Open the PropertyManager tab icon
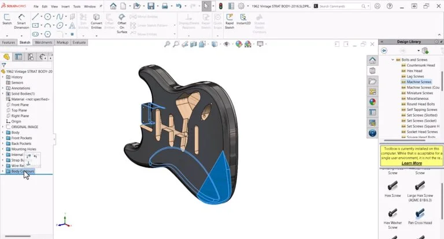Image resolution: width=444 pixels, height=239 pixels. point(18,57)
